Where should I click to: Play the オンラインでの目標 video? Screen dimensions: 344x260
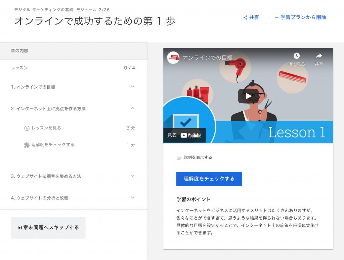(x=248, y=96)
